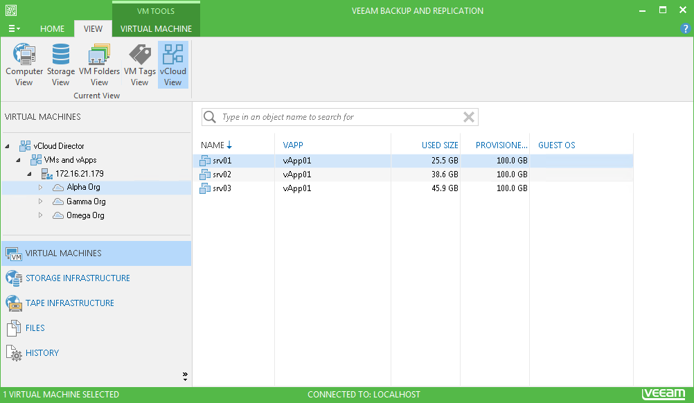Click 1 Virtual Machine Selected status text
The image size is (694, 403).
point(61,395)
